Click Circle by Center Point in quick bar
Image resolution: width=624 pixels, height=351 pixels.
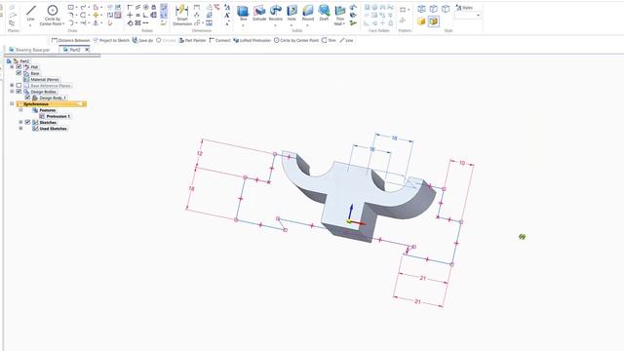click(x=296, y=40)
